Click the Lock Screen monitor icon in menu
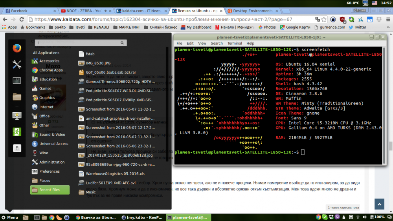The height and width of the screenshot is (221, 393). click(x=17, y=116)
